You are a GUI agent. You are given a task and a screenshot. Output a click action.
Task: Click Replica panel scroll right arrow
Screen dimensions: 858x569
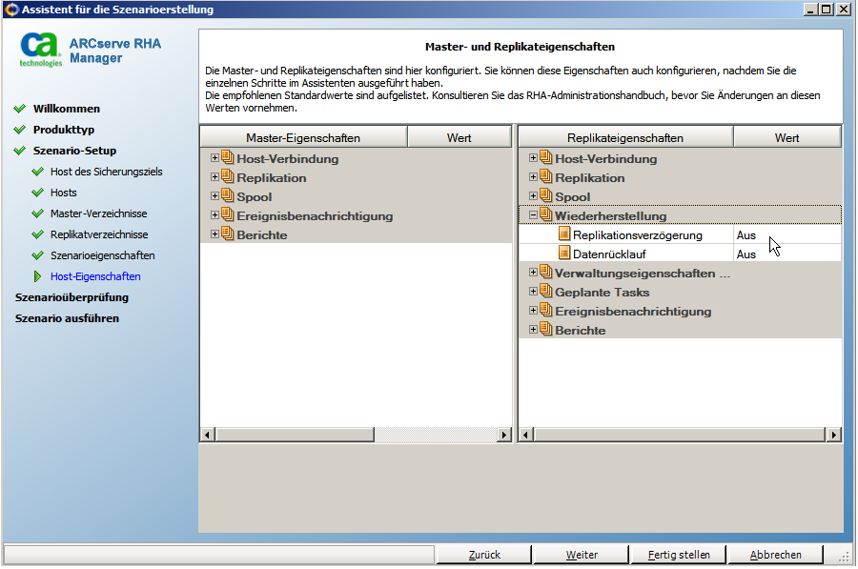pyautogui.click(x=833, y=435)
